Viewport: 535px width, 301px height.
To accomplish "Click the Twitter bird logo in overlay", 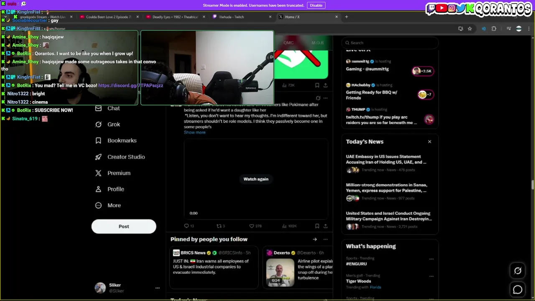I will pyautogui.click(x=461, y=8).
